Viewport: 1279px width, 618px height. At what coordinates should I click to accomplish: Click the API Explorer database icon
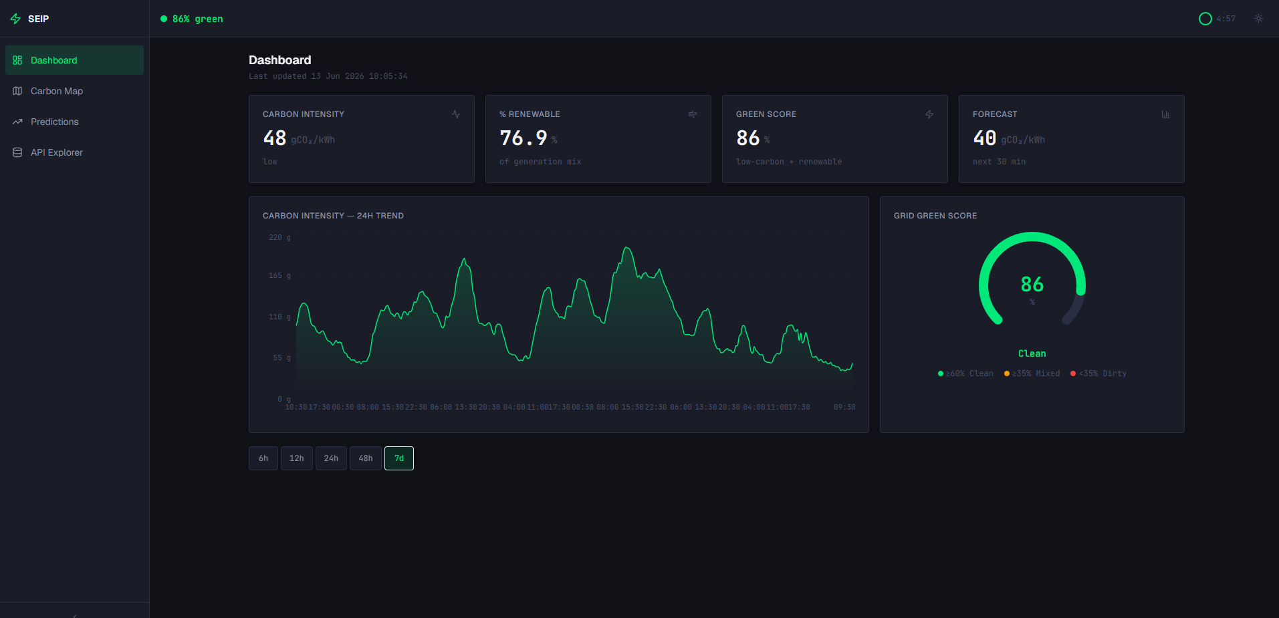pyautogui.click(x=17, y=152)
